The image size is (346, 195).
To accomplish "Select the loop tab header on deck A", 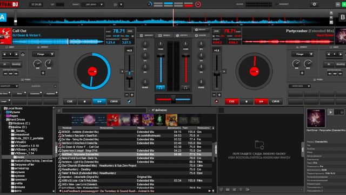I will pyautogui.click(x=10, y=47).
